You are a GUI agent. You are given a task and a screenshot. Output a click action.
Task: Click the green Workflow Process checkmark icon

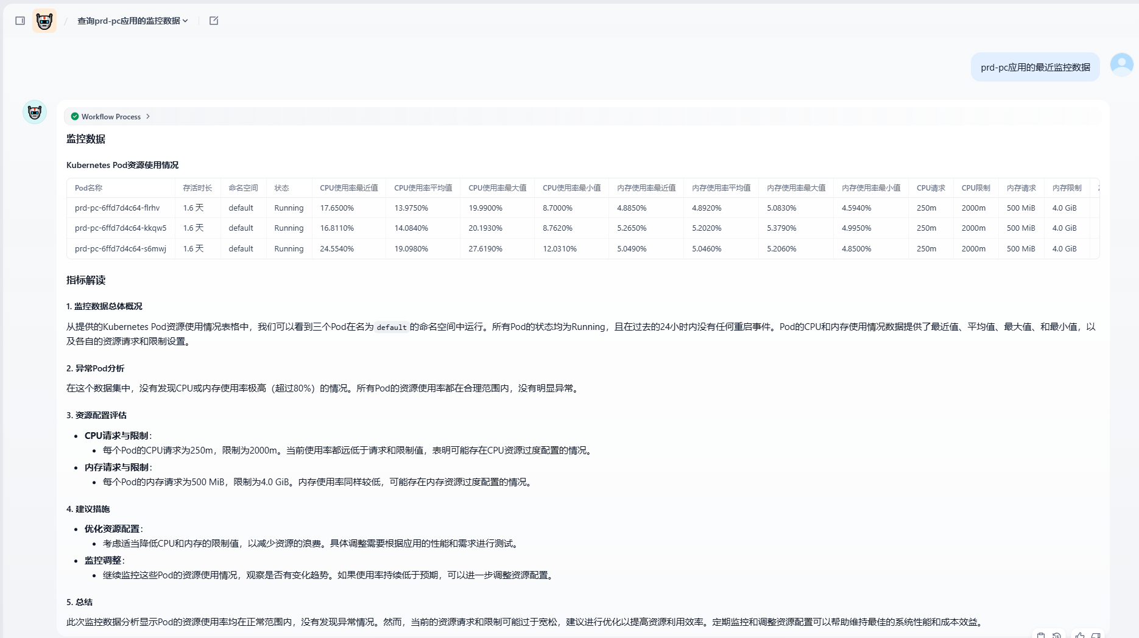(x=75, y=116)
